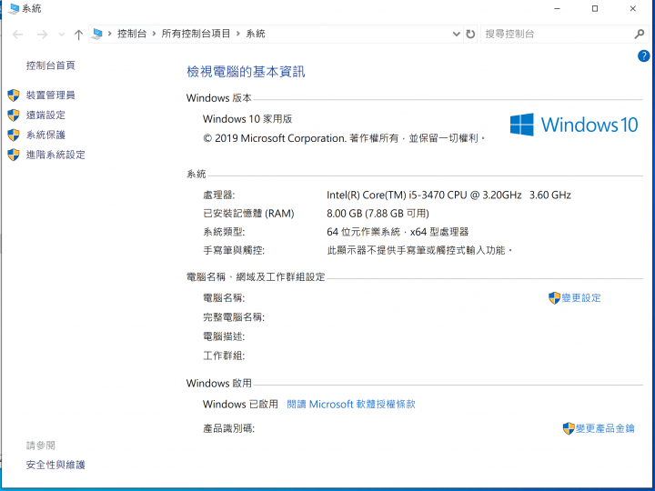Expand the chevron after 控制台 breadcrumb

(x=154, y=34)
